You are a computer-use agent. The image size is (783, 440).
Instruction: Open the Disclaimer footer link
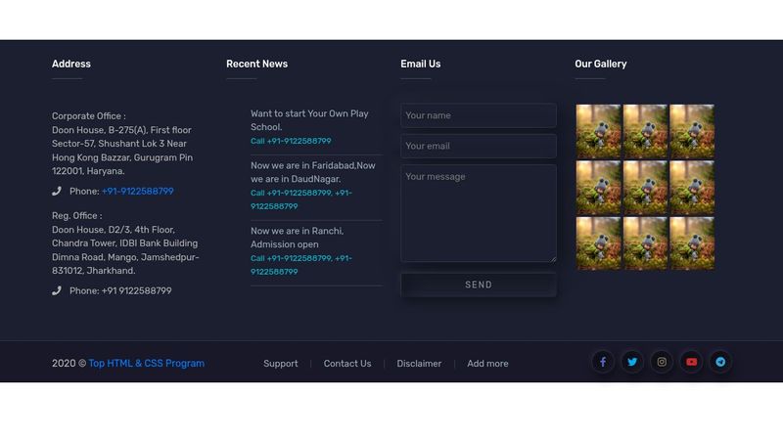coord(419,364)
